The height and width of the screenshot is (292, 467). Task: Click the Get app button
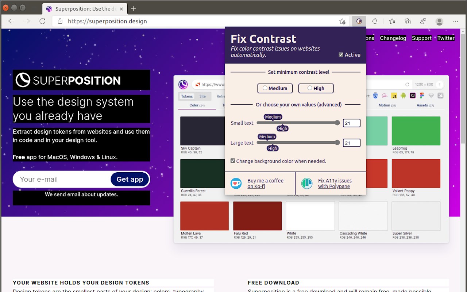coord(130,179)
